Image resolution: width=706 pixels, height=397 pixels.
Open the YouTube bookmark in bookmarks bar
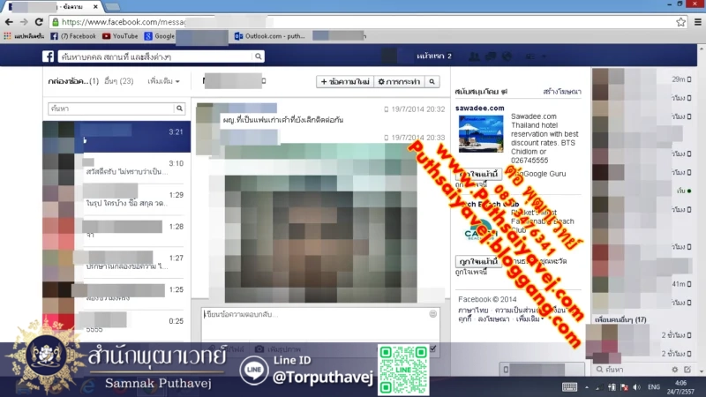click(120, 36)
